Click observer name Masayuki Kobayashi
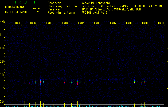The image size is (168, 107). coord(96,3)
